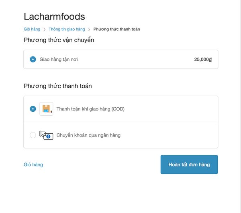Click the 25,000₫ shipping fee
The image size is (241, 213).
click(x=203, y=59)
